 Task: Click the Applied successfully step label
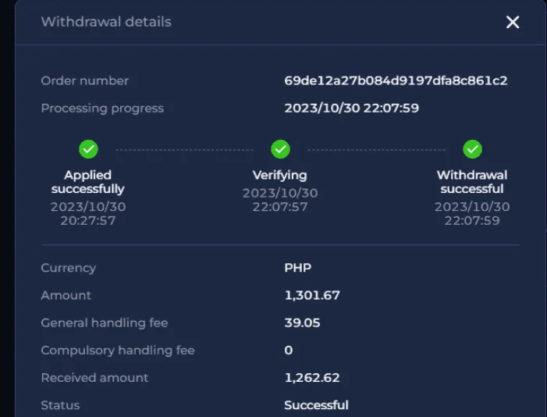(x=88, y=182)
